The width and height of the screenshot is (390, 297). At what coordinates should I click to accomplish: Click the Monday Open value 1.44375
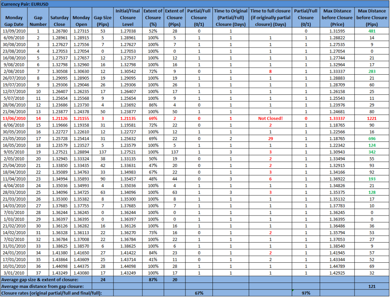pos(81,266)
